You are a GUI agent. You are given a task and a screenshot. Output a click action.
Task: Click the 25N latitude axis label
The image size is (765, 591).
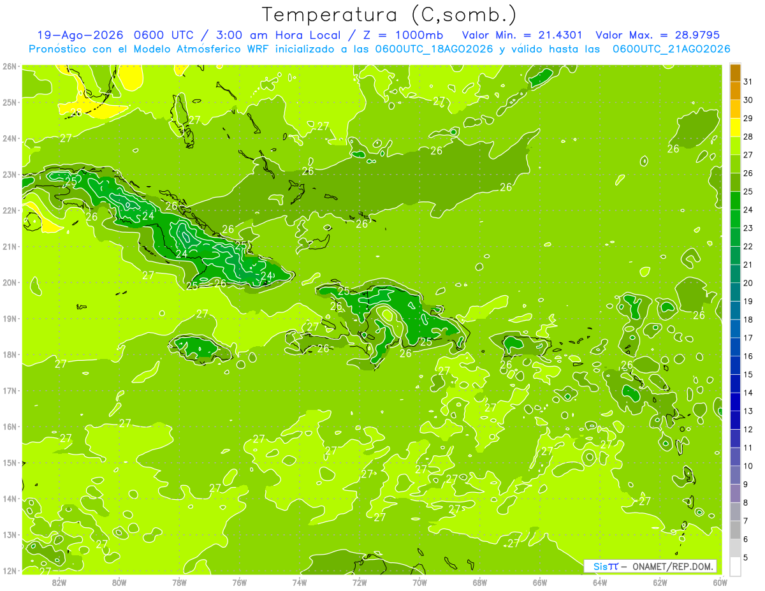(9, 102)
